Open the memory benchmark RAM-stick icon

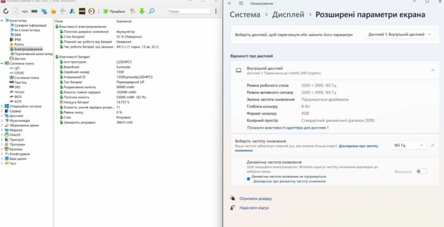pos(34,12)
